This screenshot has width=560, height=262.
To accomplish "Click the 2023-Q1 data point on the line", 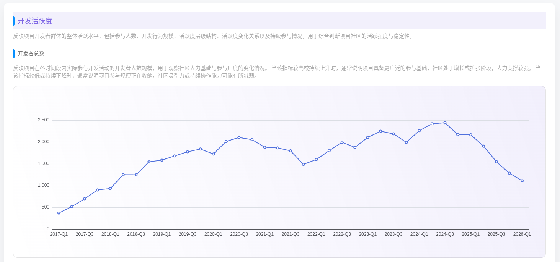I will coord(368,137).
